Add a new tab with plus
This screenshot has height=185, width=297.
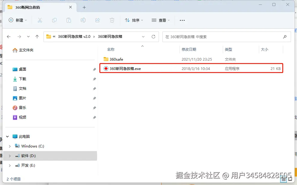tap(84, 8)
